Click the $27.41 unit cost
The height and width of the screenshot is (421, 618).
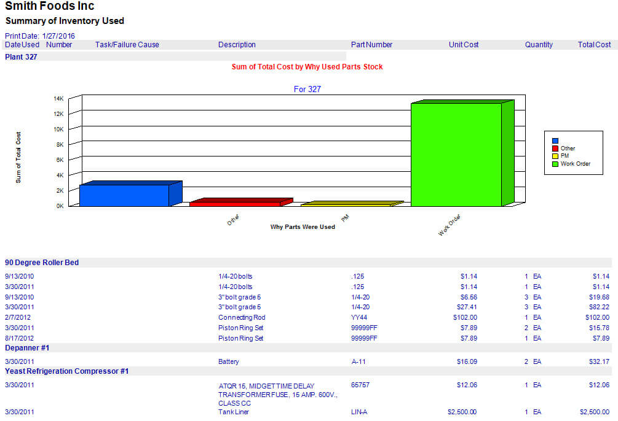467,307
